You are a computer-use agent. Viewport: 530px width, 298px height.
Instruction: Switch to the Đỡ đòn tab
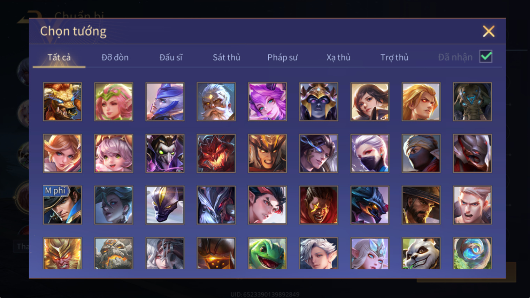tap(115, 57)
